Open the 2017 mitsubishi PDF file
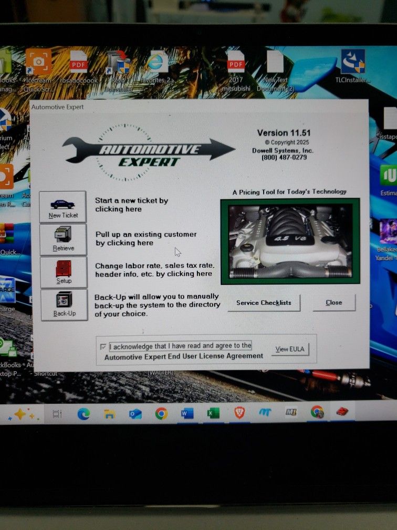The height and width of the screenshot is (530, 397). click(x=236, y=71)
